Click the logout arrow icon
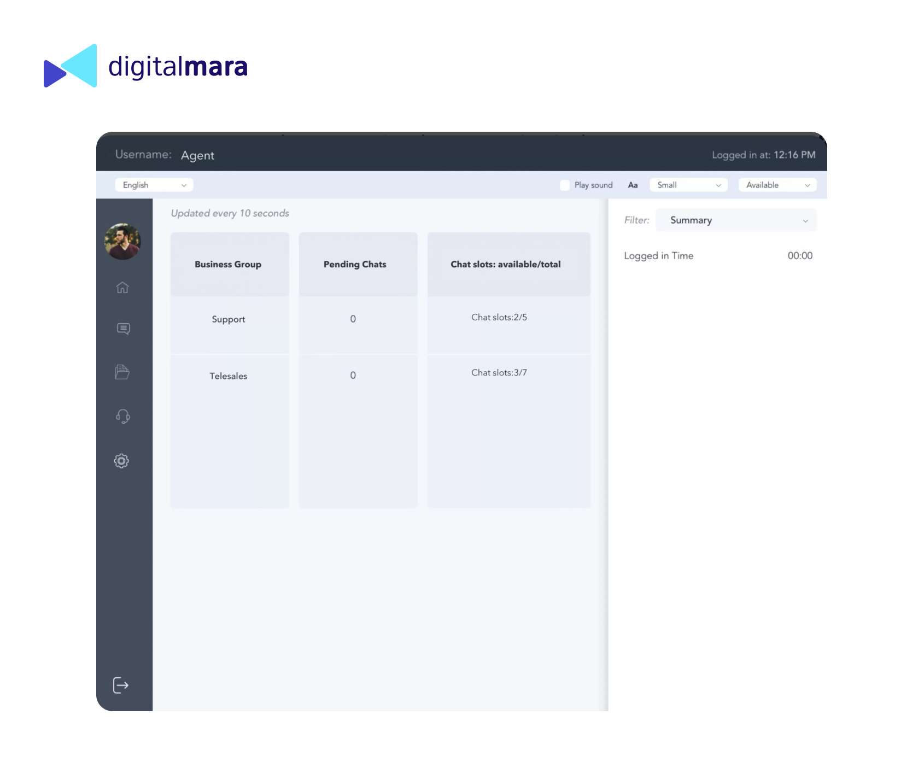924x779 pixels. tap(121, 685)
